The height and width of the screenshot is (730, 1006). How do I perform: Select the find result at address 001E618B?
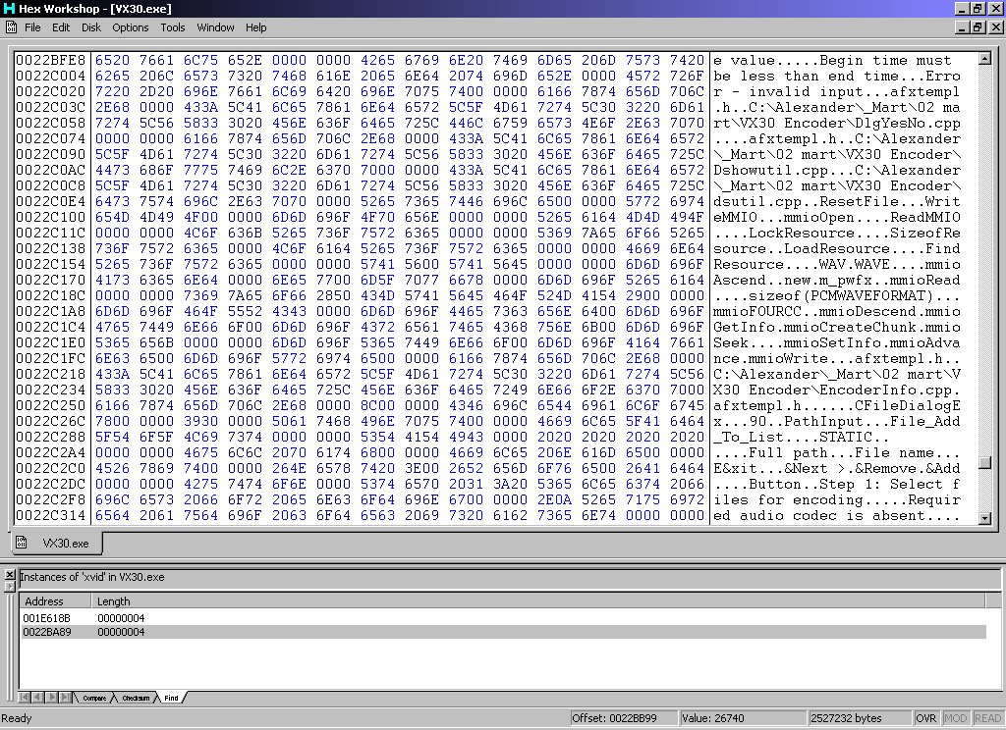[x=504, y=618]
